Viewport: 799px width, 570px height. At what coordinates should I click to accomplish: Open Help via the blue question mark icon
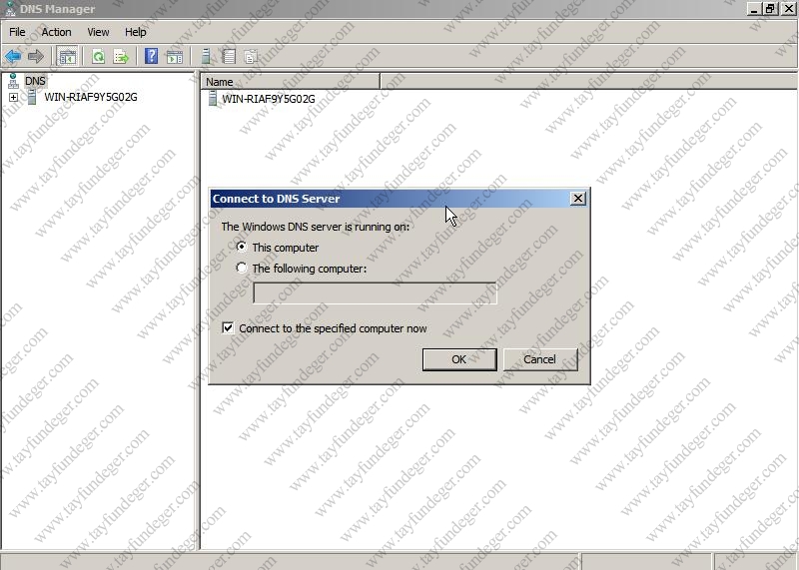coord(152,56)
